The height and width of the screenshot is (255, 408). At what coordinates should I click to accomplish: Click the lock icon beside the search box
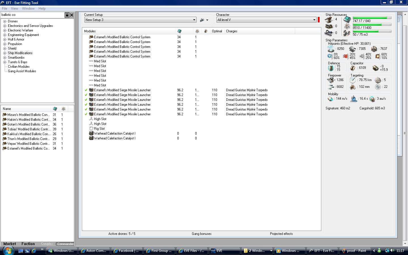(x=67, y=15)
